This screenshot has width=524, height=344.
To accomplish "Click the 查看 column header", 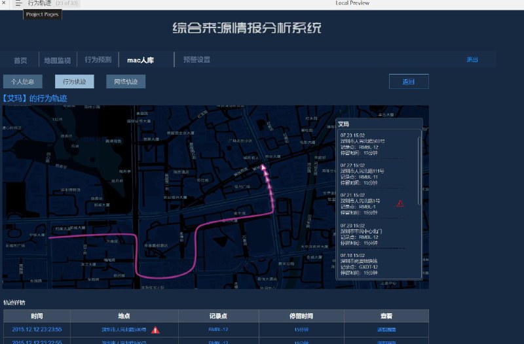I will tap(386, 316).
